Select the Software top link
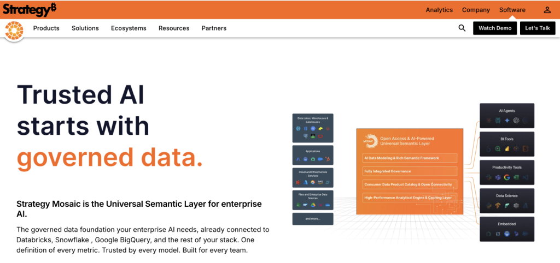 click(x=512, y=10)
